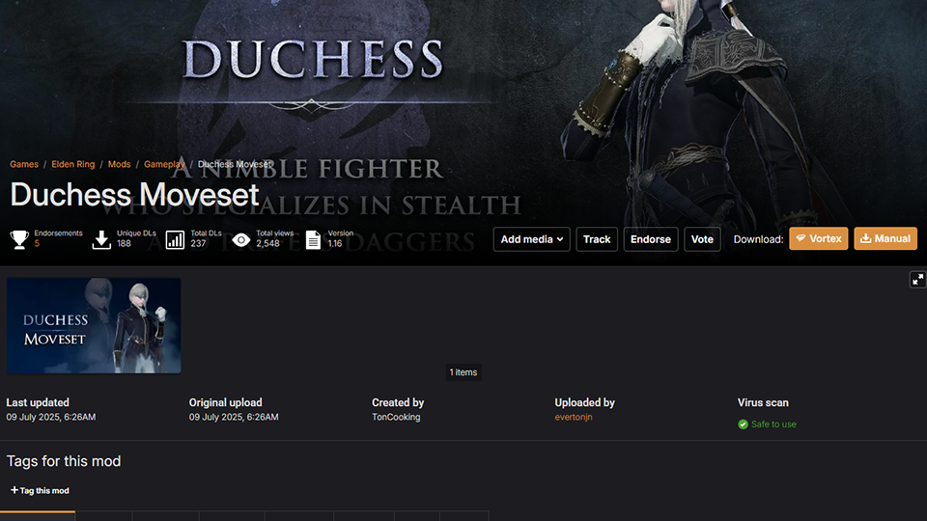927x521 pixels.
Task: Endorse the Duchess Moveset mod
Action: click(x=650, y=239)
